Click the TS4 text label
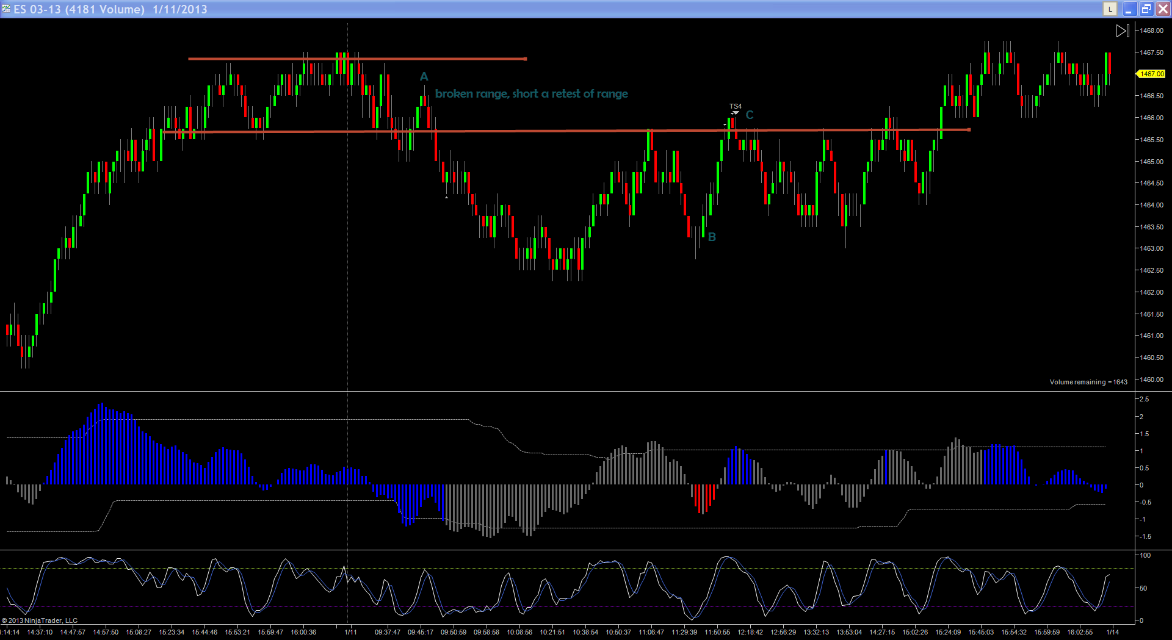Image resolution: width=1172 pixels, height=640 pixels. click(x=736, y=106)
